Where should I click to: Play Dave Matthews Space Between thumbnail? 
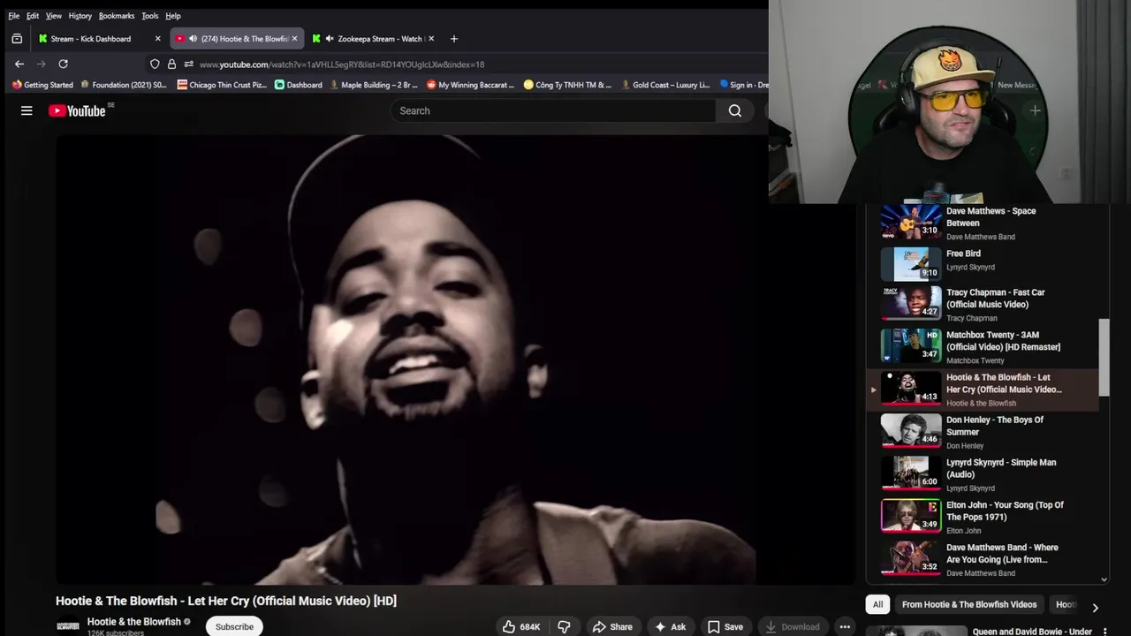pos(911,222)
